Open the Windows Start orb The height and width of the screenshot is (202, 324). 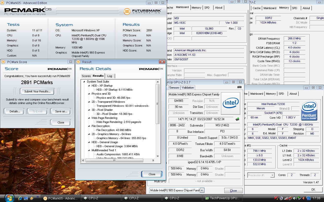point(9,198)
